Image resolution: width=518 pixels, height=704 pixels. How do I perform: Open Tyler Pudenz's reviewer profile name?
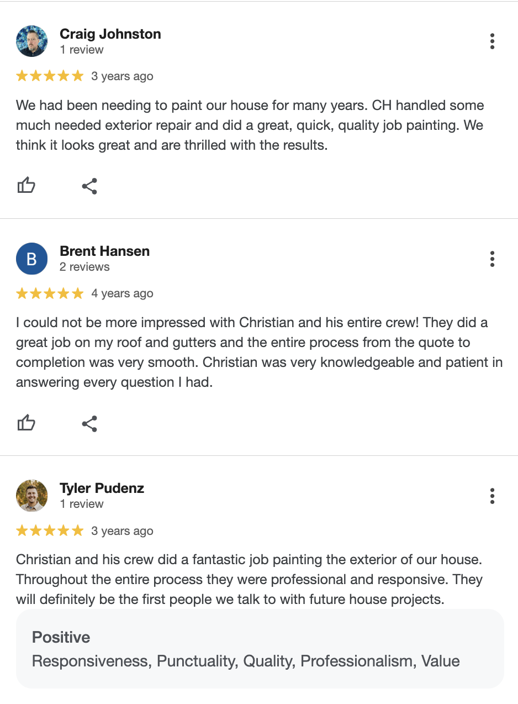102,488
